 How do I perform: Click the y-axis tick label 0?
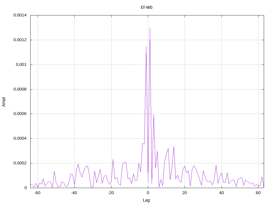tap(25, 188)
